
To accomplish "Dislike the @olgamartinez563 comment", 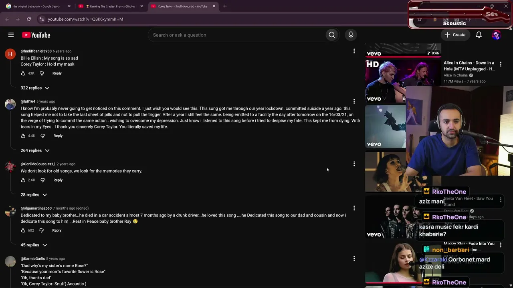I will tap(41, 230).
